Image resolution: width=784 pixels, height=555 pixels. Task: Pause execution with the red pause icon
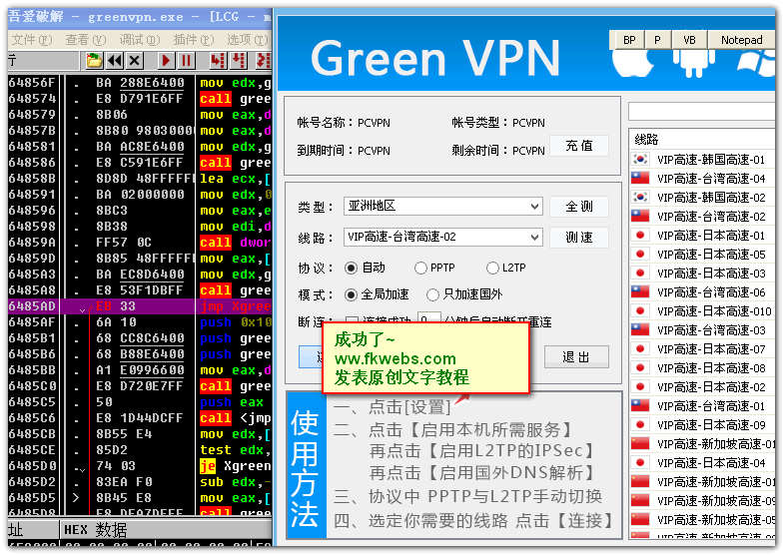(x=186, y=61)
